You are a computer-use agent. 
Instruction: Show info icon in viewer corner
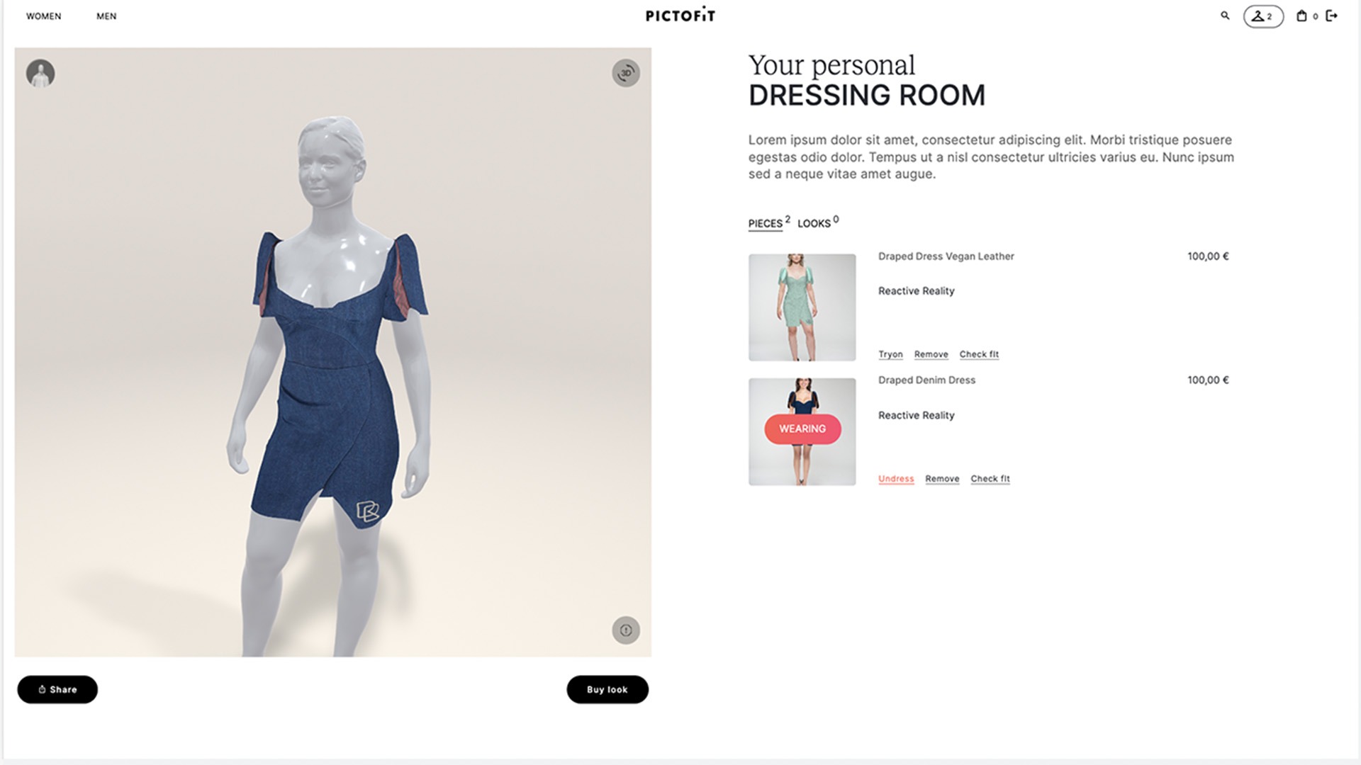tap(626, 630)
